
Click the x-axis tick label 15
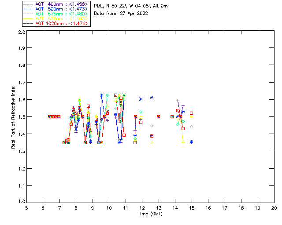pyautogui.click(x=192, y=208)
